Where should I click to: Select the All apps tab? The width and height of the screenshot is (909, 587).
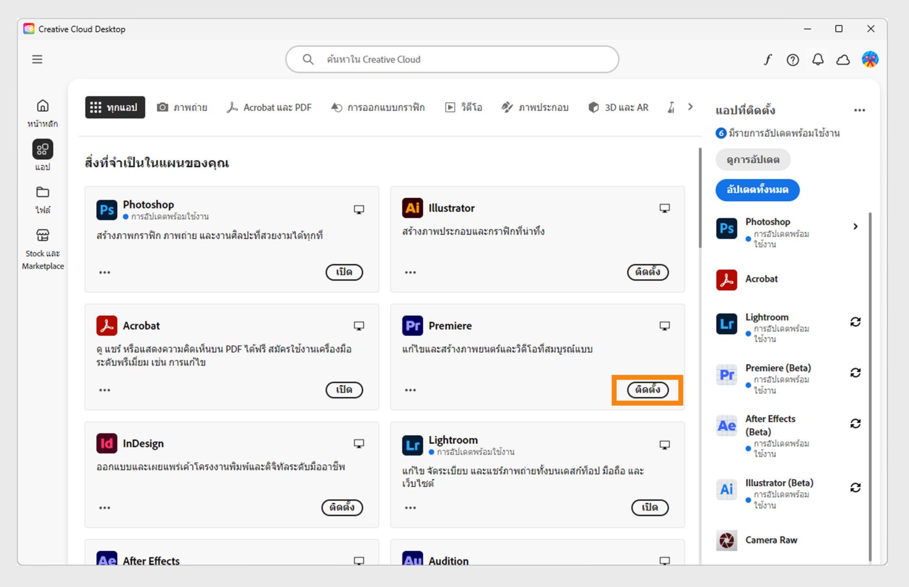[115, 107]
